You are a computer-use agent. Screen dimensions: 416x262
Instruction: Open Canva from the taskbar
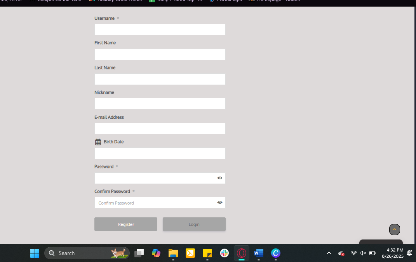point(275,253)
